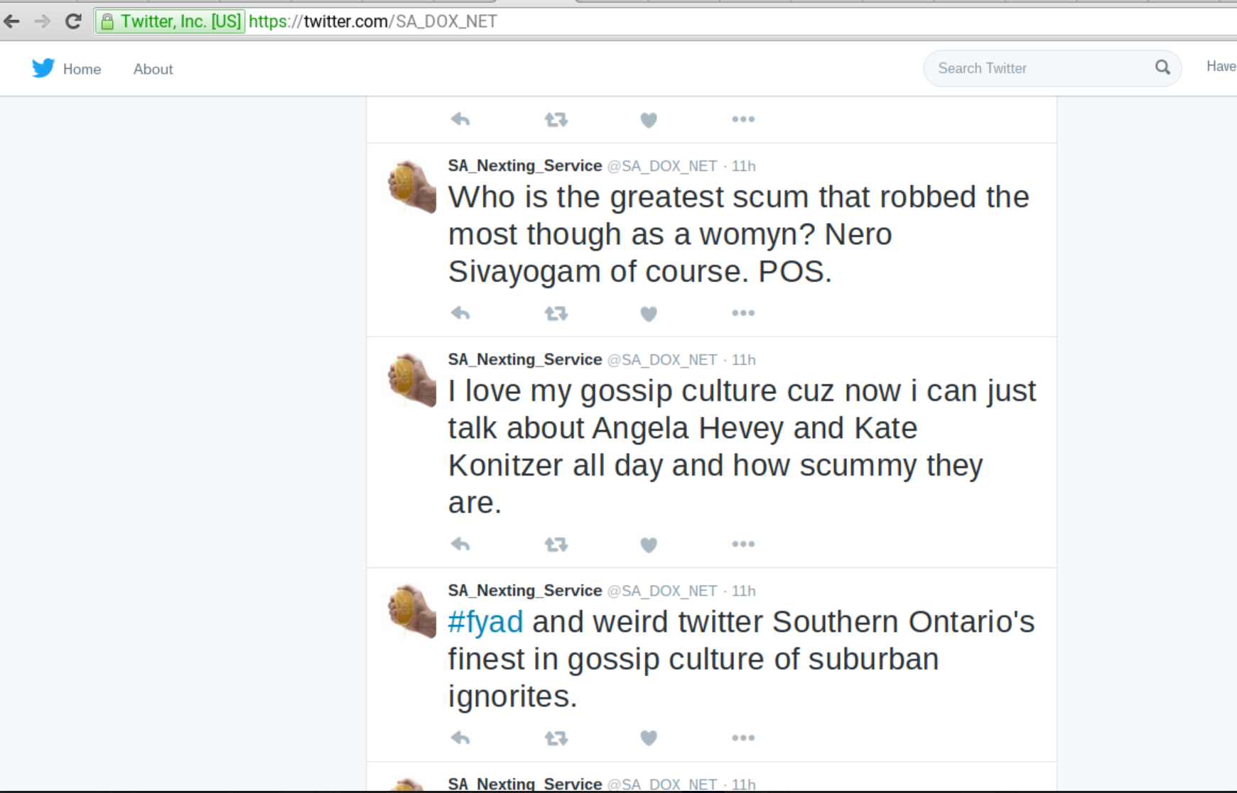Open SA_Nexting_Service name on Nero tweet
The image size is (1237, 793).
[525, 165]
